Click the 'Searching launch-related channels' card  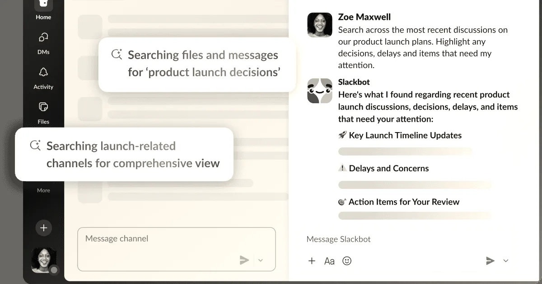pos(124,155)
